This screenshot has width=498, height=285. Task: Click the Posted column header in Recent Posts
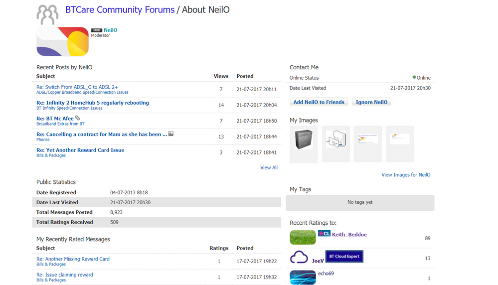pyautogui.click(x=245, y=76)
